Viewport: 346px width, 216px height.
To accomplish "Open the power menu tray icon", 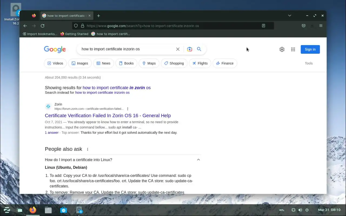I will pyautogui.click(x=307, y=210).
